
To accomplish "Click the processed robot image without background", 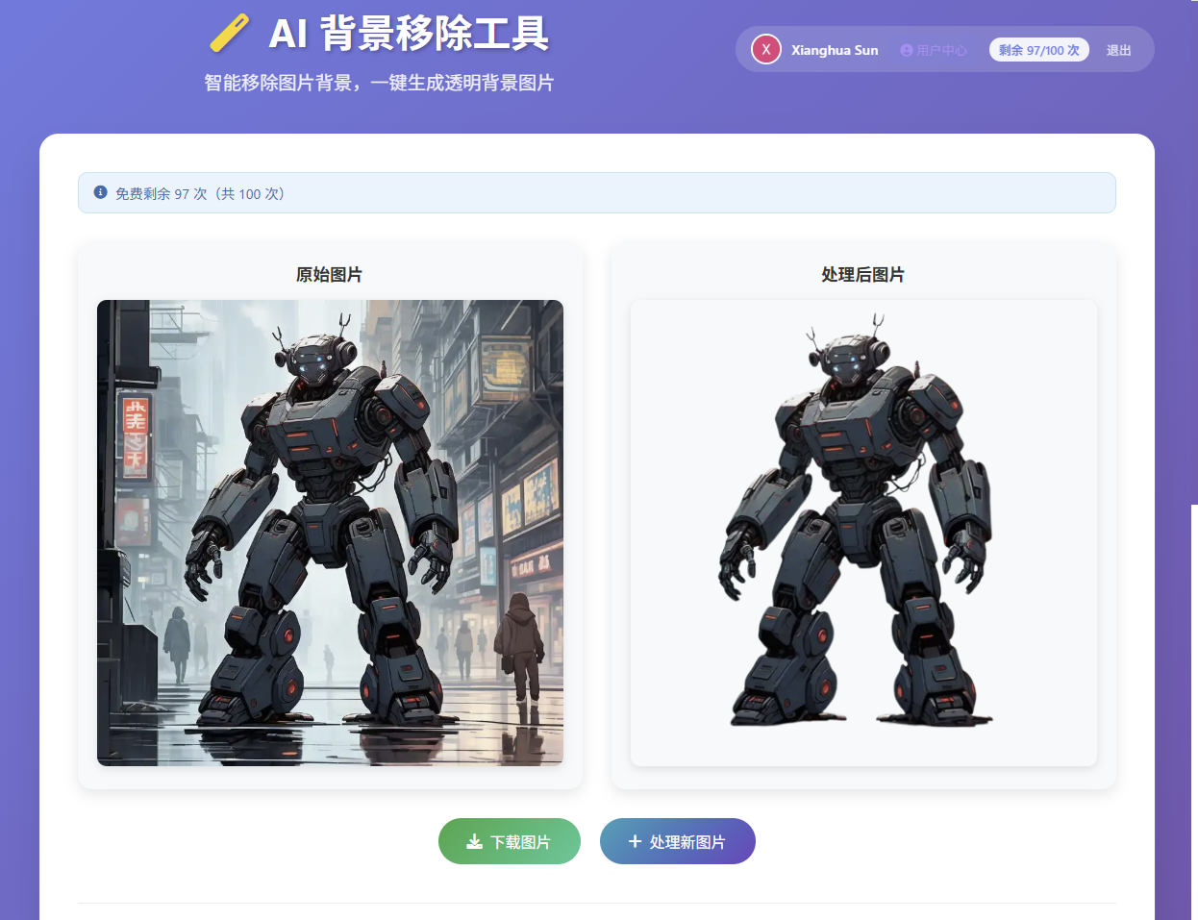I will tap(862, 533).
